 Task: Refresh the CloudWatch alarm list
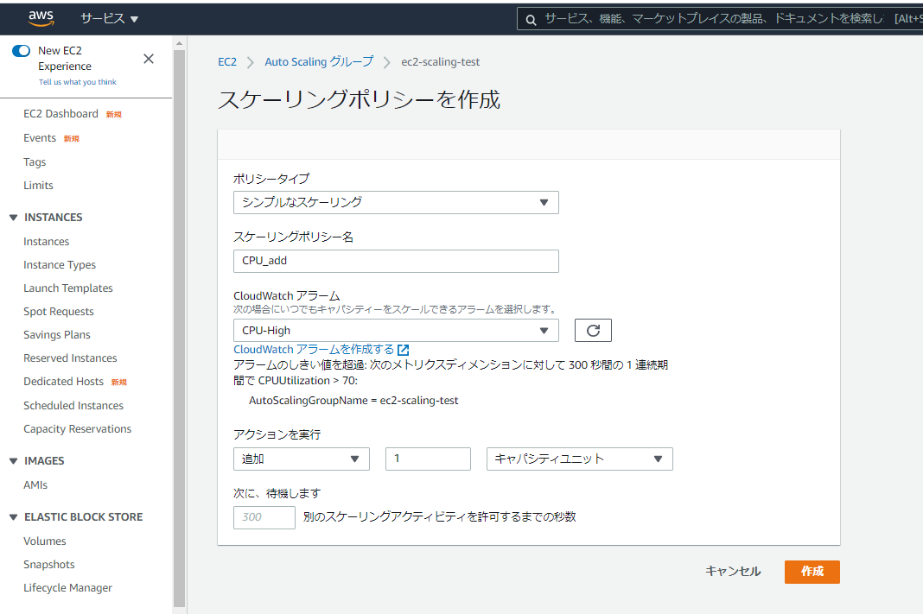594,331
